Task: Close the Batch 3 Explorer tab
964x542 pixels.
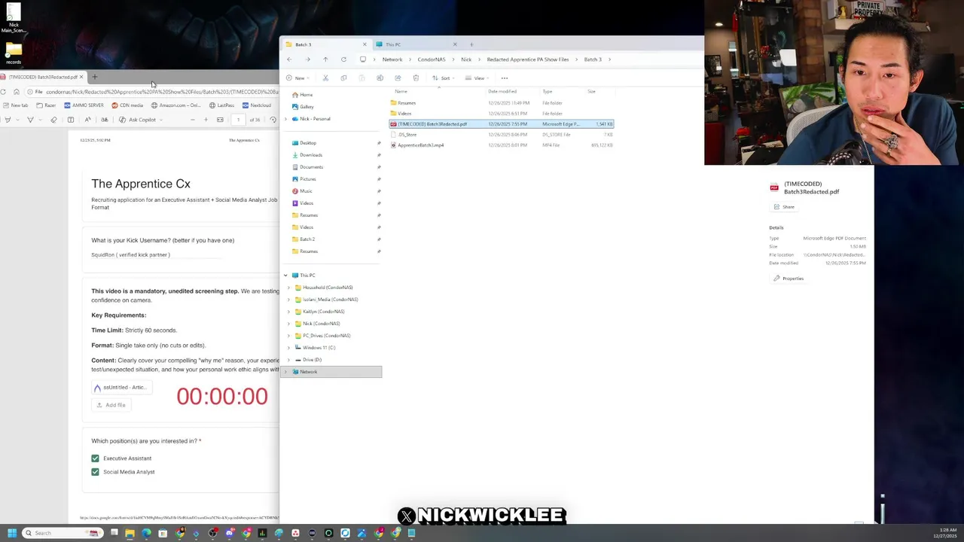Action: (365, 44)
